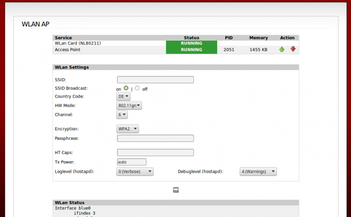Click the WLan Card (NL80211) service name
Image resolution: width=351 pixels, height=217 pixels.
click(78, 43)
